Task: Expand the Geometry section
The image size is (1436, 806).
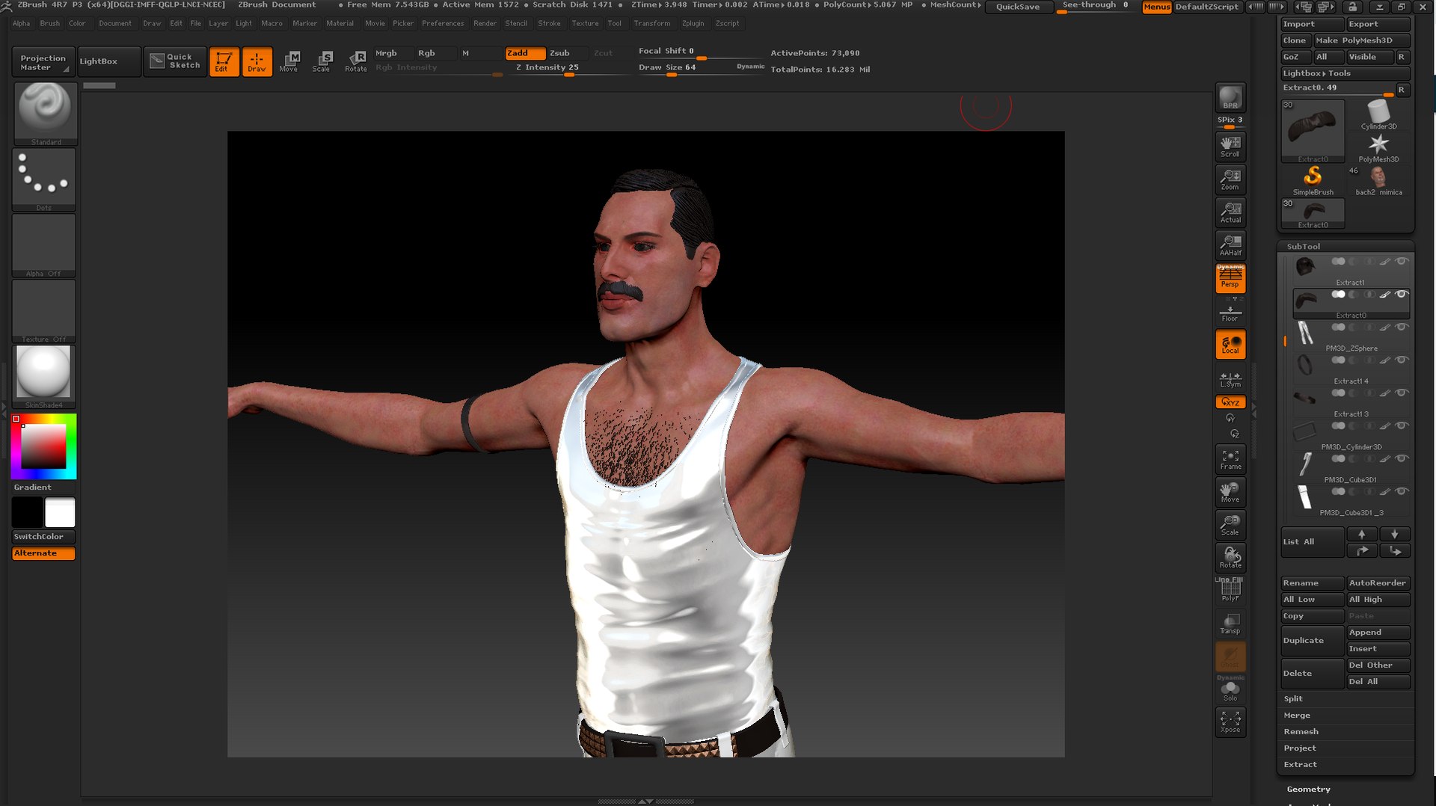Action: (1308, 789)
